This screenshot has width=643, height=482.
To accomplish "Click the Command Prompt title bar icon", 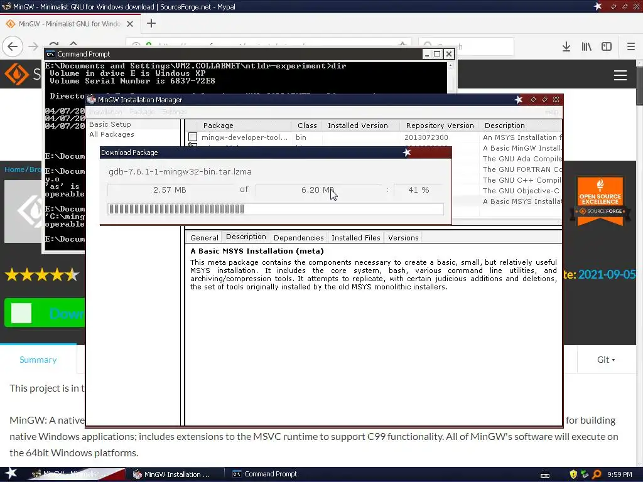I will 50,54.
